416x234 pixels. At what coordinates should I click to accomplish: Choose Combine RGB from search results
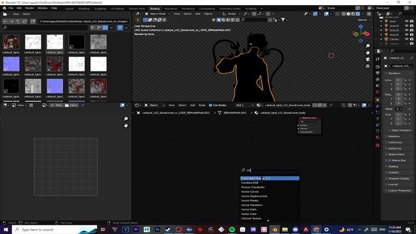pyautogui.click(x=270, y=183)
